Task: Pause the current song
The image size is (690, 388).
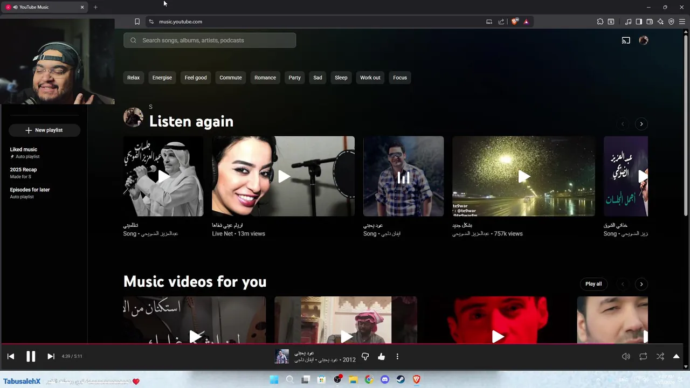Action: (31, 356)
